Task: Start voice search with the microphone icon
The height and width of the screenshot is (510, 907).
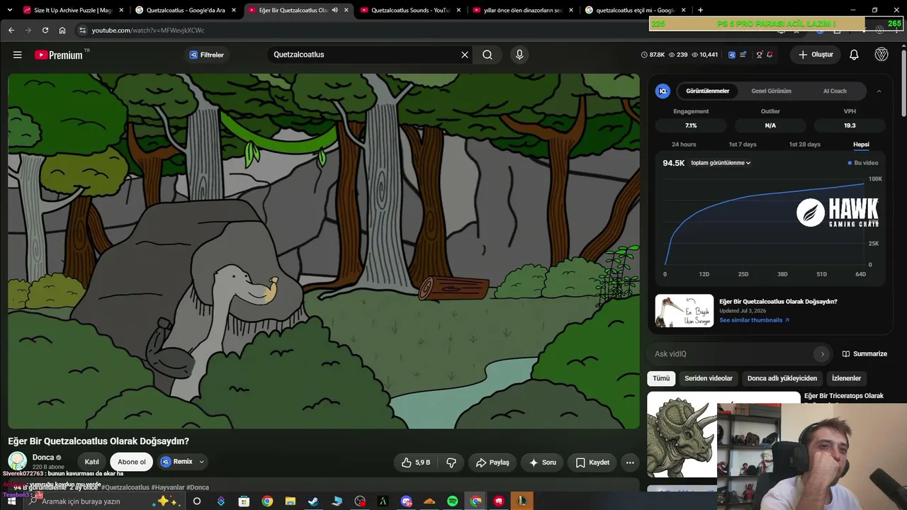Action: tap(519, 55)
